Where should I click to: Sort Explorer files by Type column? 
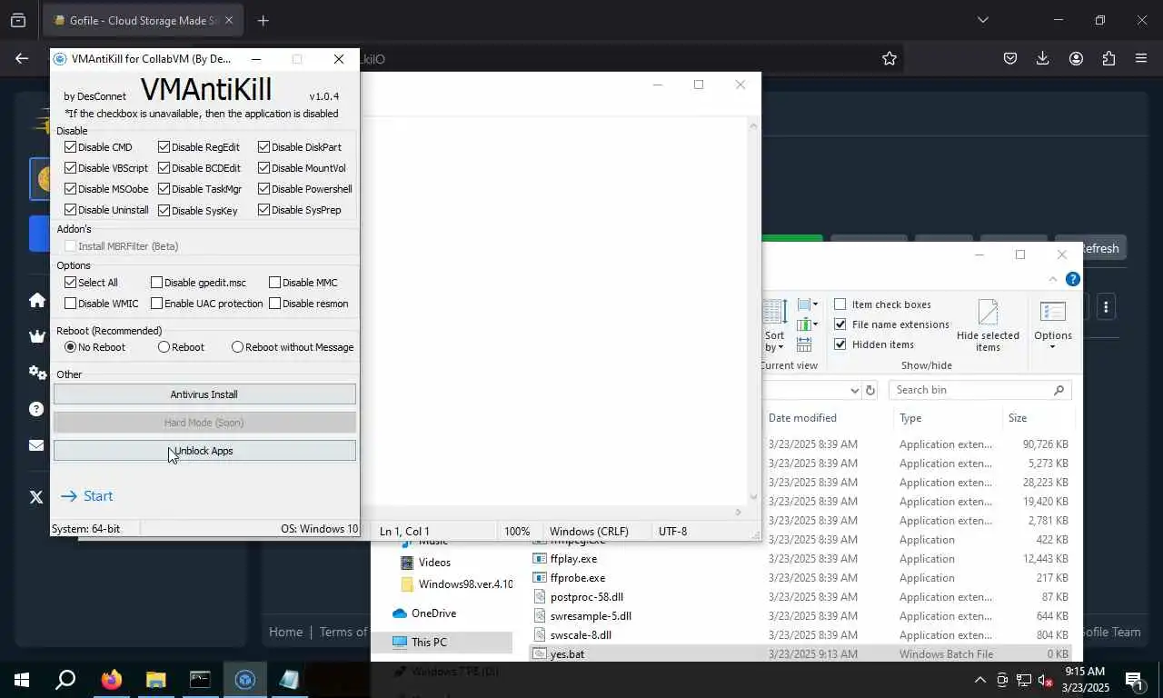[910, 418]
